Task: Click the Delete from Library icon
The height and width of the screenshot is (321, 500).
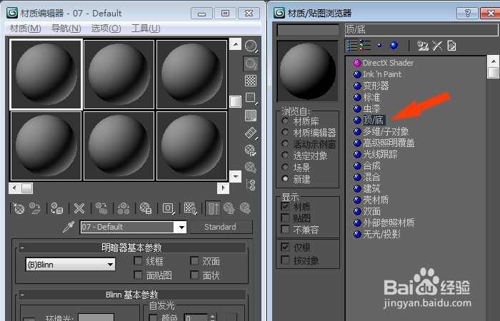Action: pyautogui.click(x=437, y=46)
